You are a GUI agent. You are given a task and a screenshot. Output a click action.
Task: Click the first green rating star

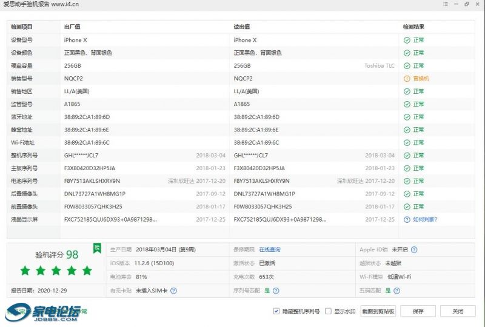pyautogui.click(x=25, y=271)
